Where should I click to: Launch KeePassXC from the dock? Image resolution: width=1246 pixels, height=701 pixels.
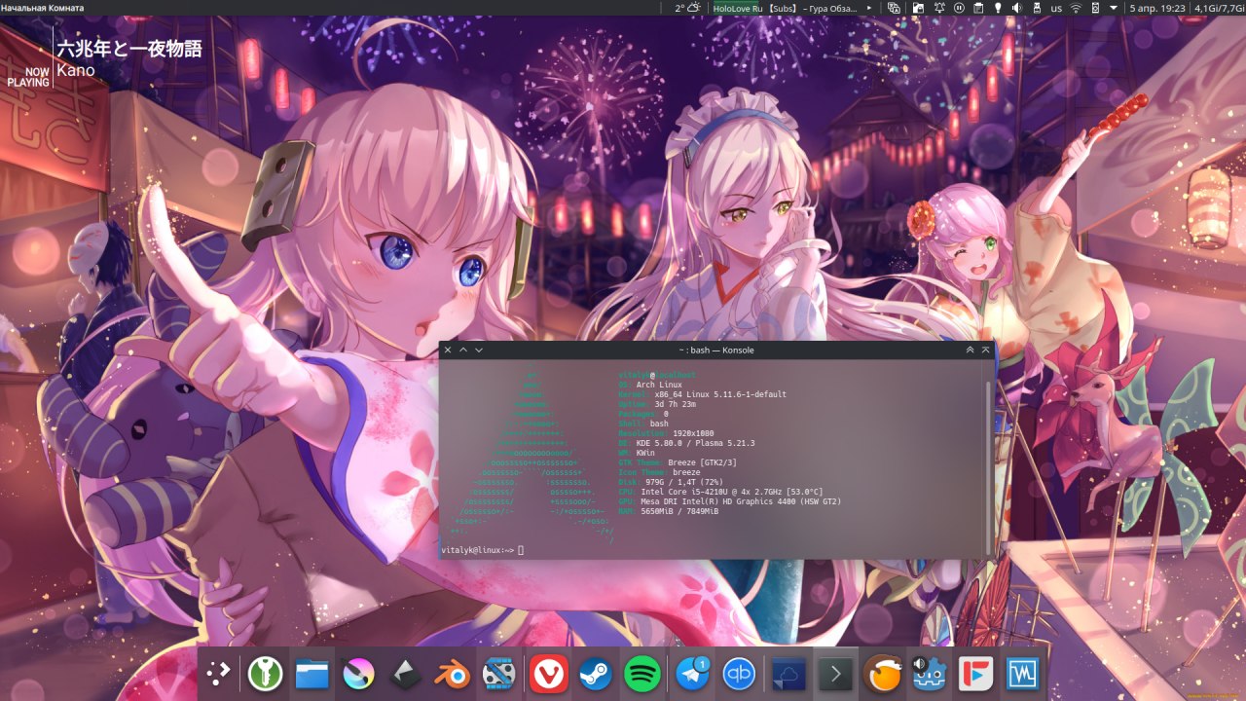click(265, 674)
